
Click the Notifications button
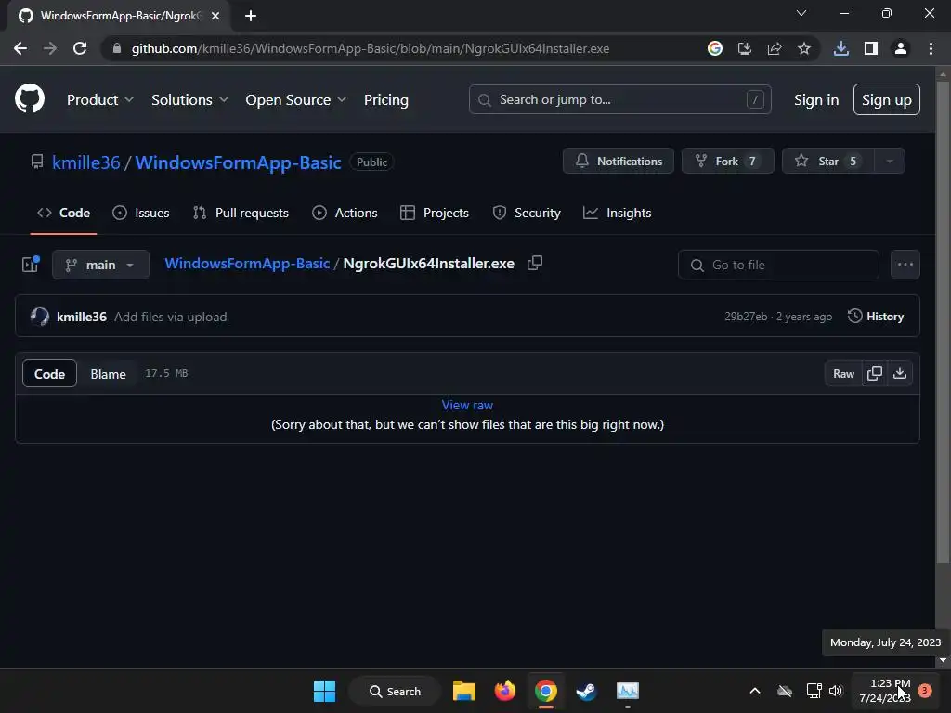point(618,162)
